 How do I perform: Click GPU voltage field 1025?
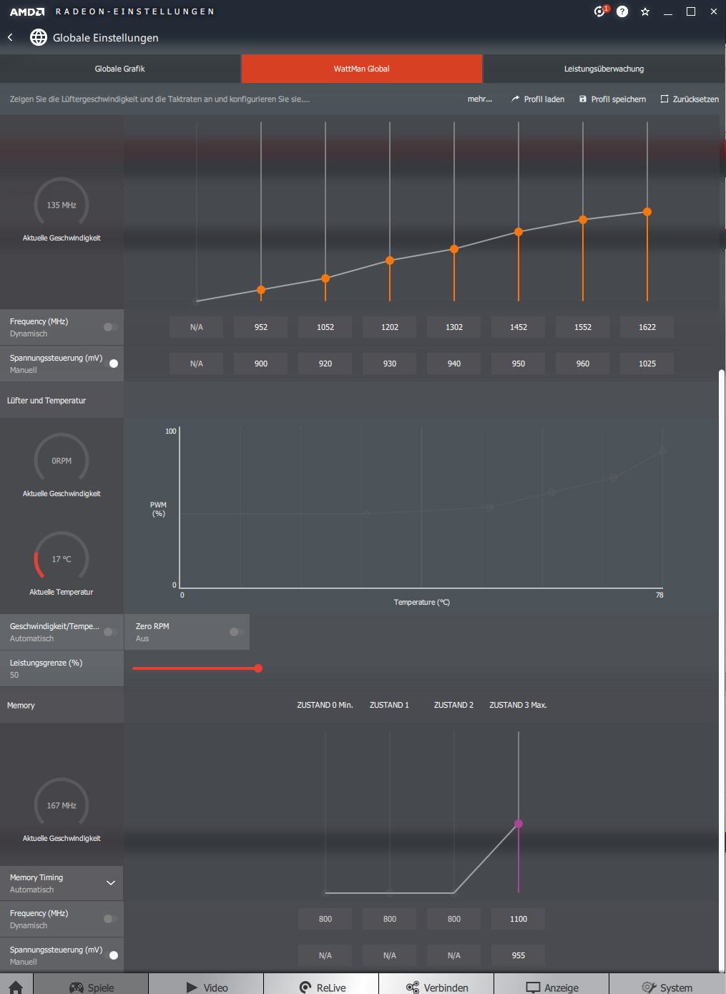(647, 364)
